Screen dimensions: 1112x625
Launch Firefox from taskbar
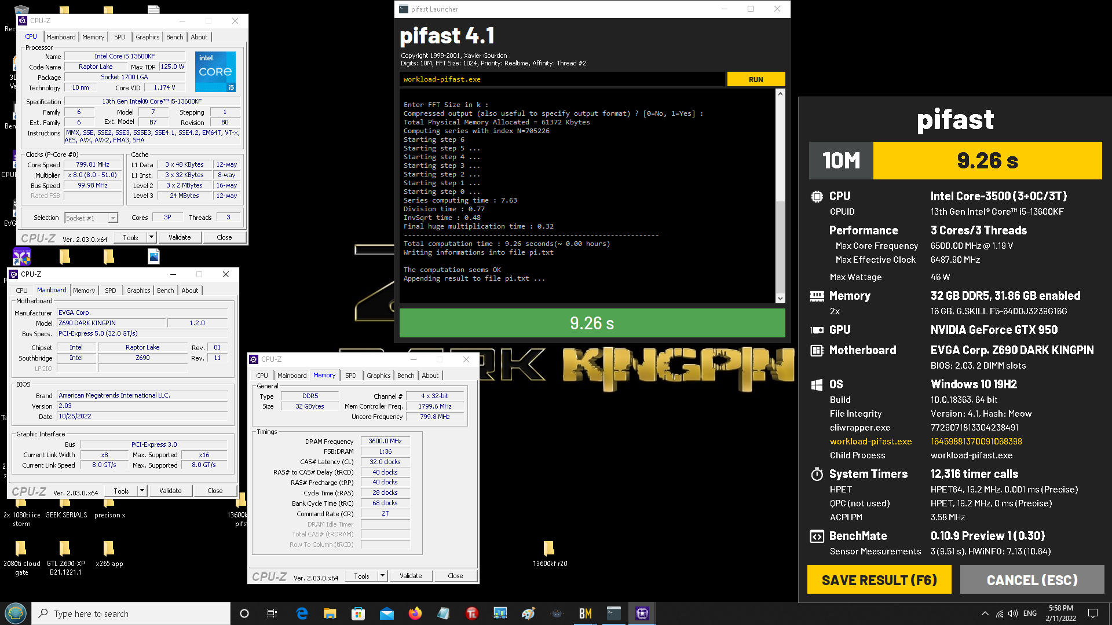pyautogui.click(x=415, y=613)
